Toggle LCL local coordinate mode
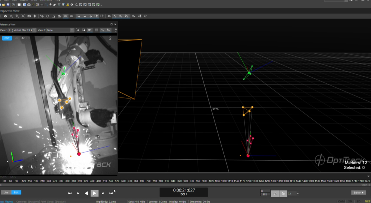The image size is (371, 203). pyautogui.click(x=66, y=16)
